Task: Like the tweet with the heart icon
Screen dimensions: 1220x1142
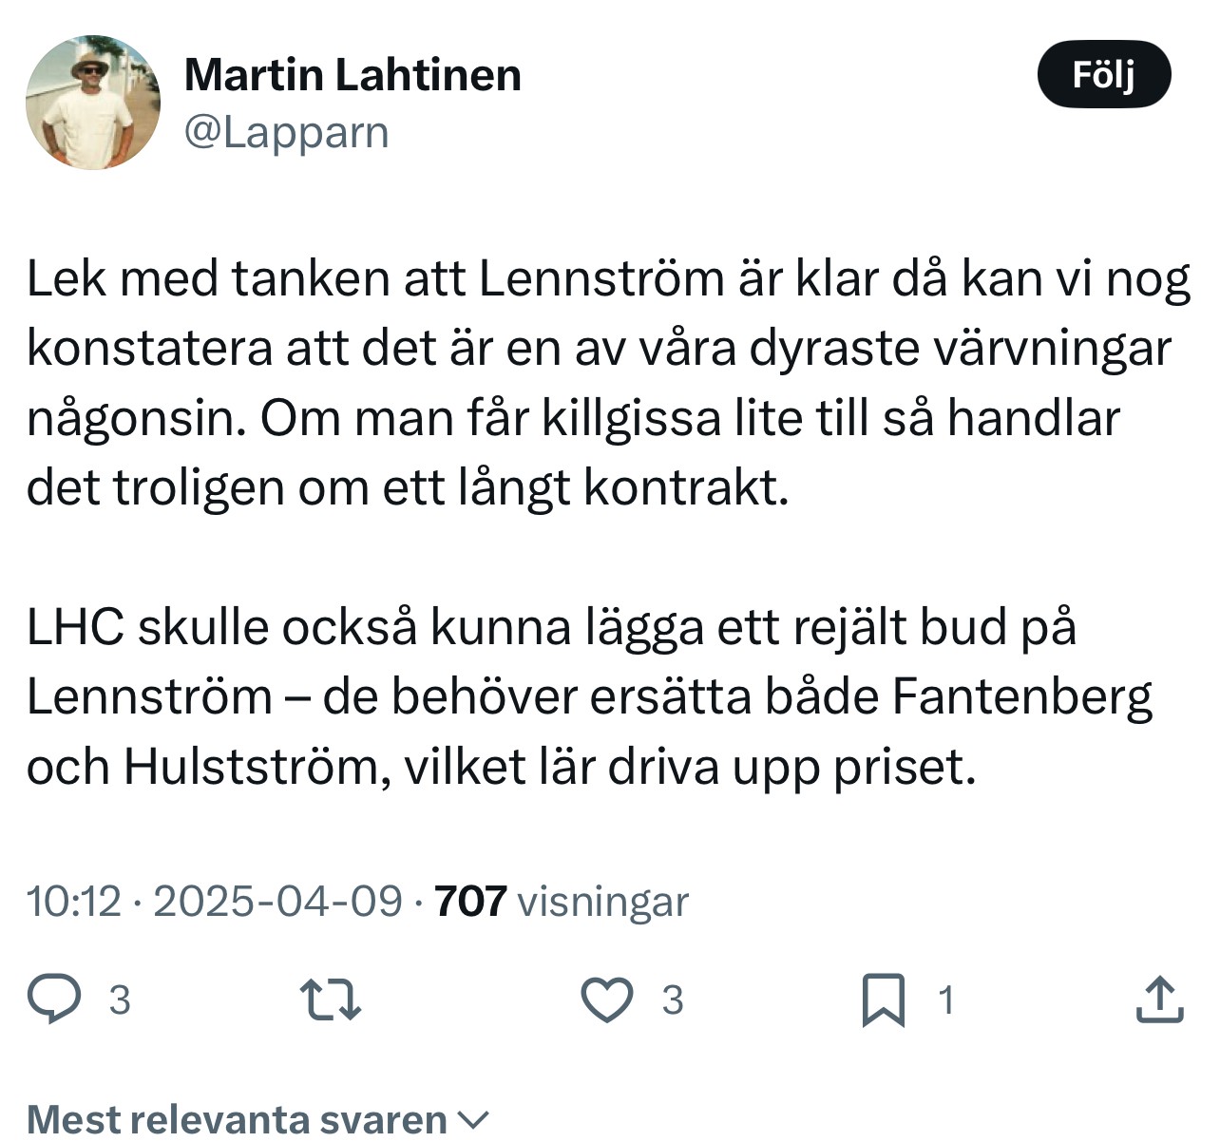Action: coord(606,999)
